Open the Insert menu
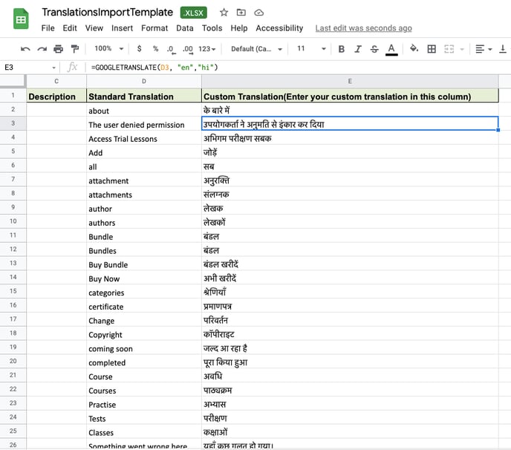The height and width of the screenshot is (450, 511). point(123,28)
